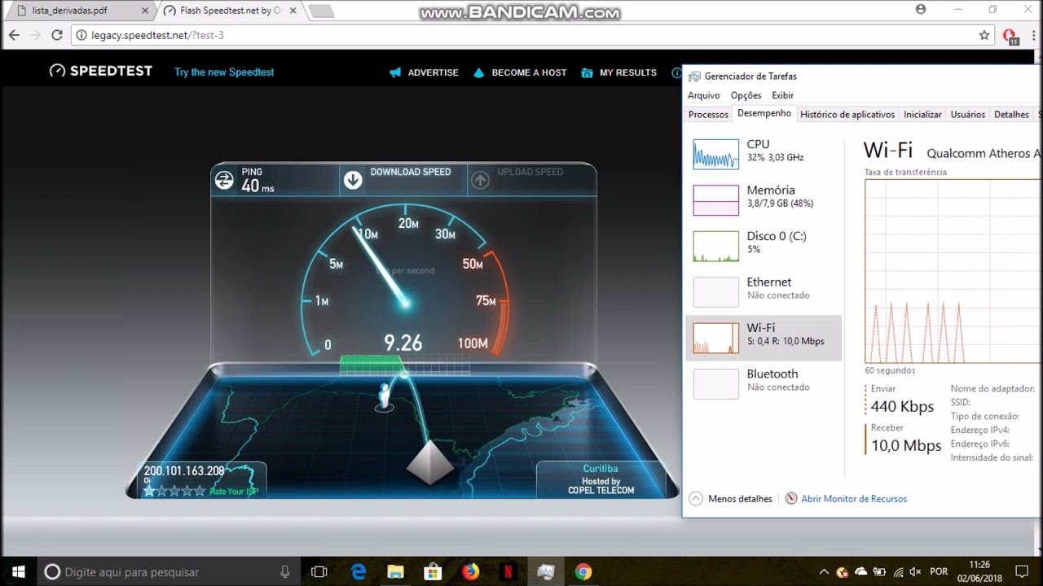
Task: Switch to the Usuários tab
Action: (x=968, y=115)
